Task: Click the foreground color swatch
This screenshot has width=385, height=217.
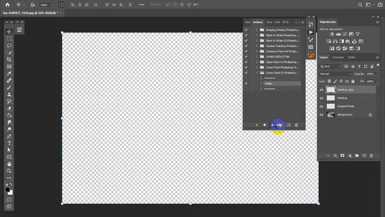Action: [7, 189]
